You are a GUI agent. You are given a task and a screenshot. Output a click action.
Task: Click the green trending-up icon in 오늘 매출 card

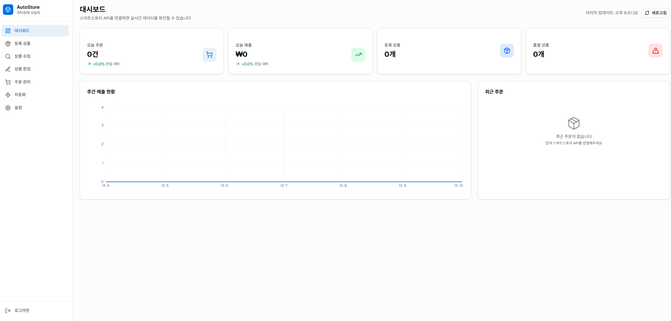(x=358, y=55)
